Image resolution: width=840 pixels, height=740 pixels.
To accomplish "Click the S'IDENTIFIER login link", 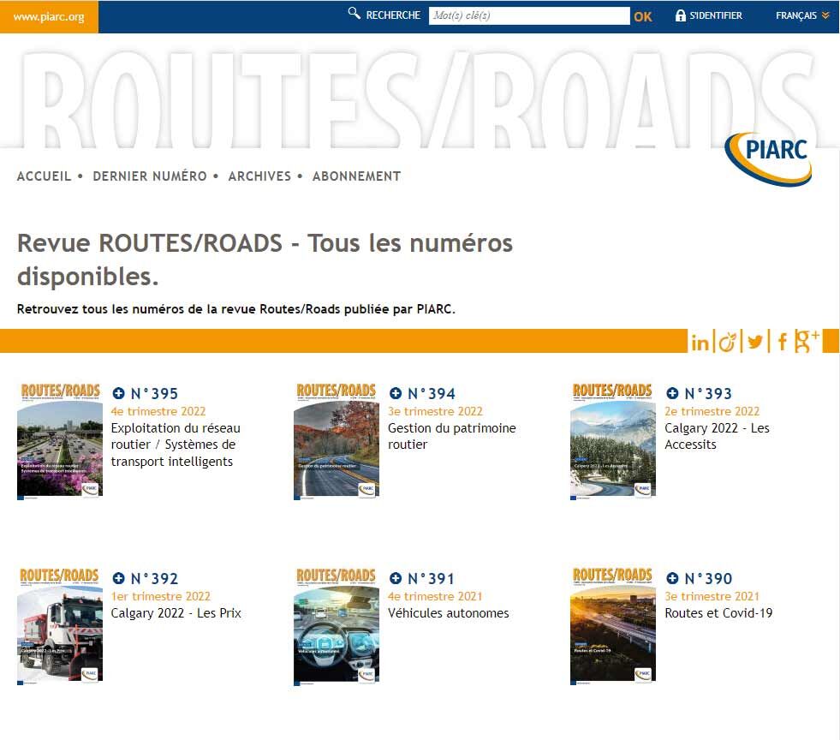I will click(x=716, y=15).
